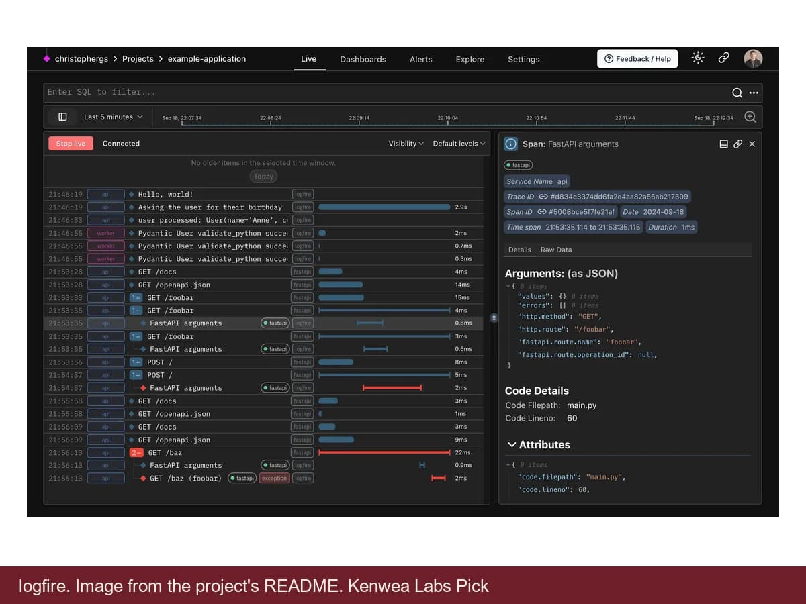Viewport: 806px width, 604px height.
Task: Click the Duration 1ms chip
Action: 671,228
